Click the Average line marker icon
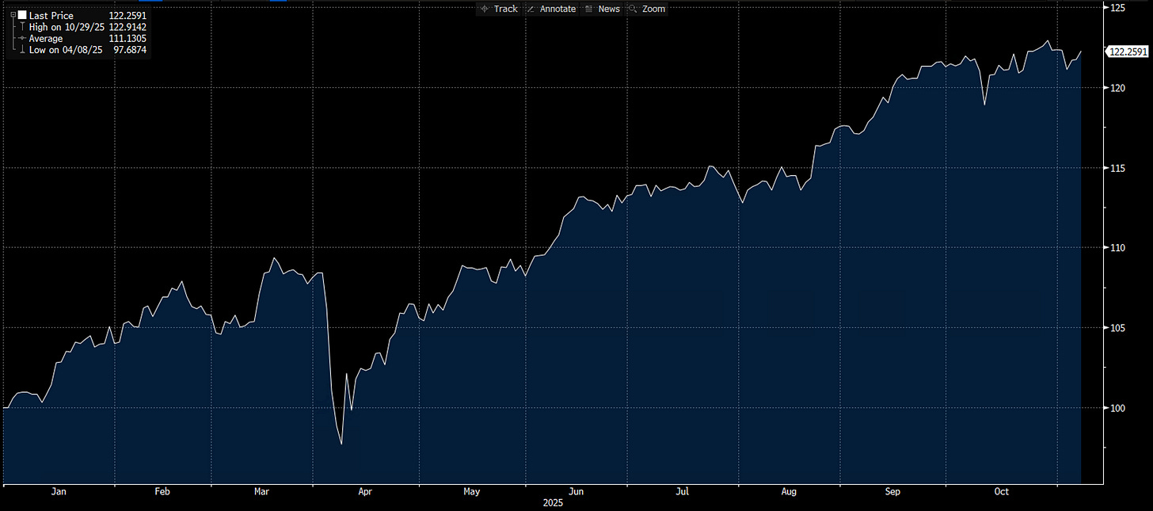 click(21, 38)
